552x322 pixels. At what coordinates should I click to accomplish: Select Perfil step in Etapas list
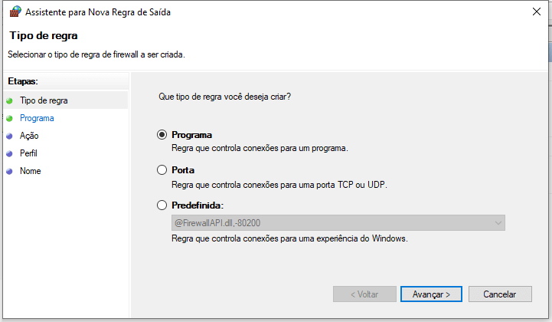click(28, 153)
